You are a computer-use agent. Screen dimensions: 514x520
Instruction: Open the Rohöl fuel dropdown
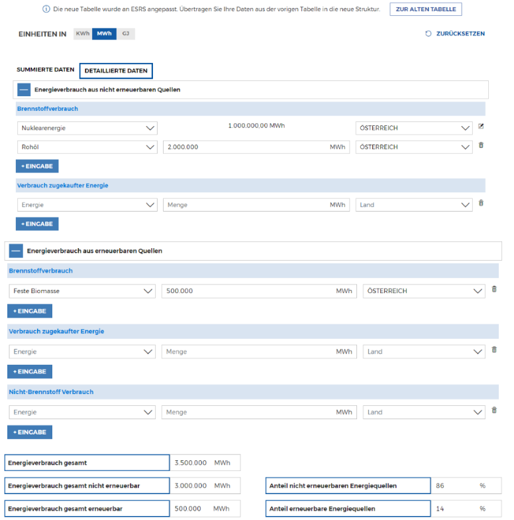pyautogui.click(x=87, y=147)
